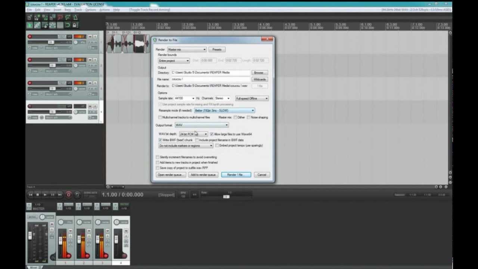Click mixer channel 1 record arm button
This screenshot has height=269, width=478.
pyautogui.click(x=69, y=256)
